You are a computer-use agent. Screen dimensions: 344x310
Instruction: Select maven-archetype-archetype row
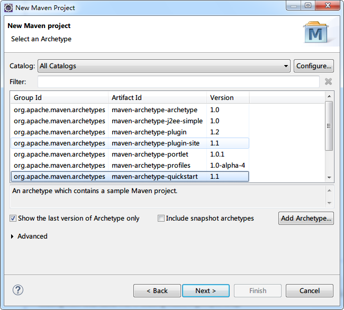[x=130, y=110]
